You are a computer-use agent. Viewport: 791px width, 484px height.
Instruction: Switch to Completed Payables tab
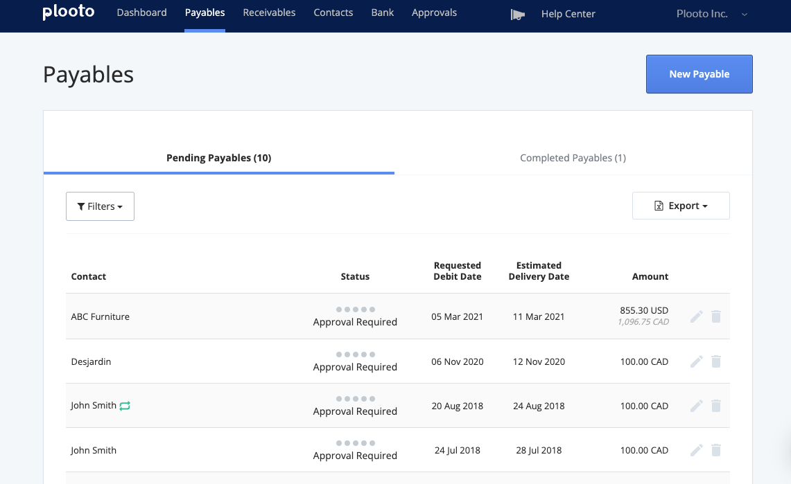click(x=573, y=158)
